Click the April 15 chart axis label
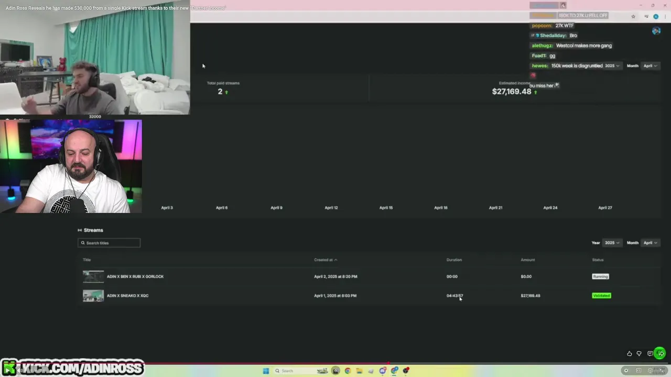This screenshot has height=377, width=671. coord(386,208)
